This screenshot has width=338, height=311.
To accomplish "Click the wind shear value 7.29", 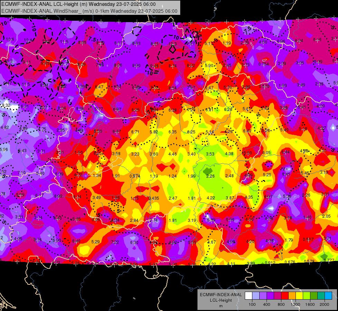I will [191, 110].
